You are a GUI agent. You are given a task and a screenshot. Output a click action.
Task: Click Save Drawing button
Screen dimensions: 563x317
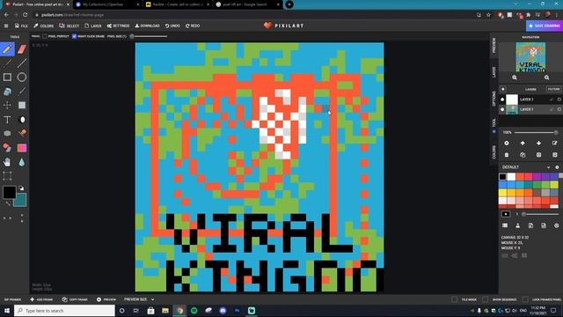[544, 26]
